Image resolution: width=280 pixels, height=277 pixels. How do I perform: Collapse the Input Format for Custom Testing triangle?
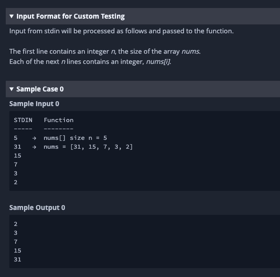click(x=12, y=16)
